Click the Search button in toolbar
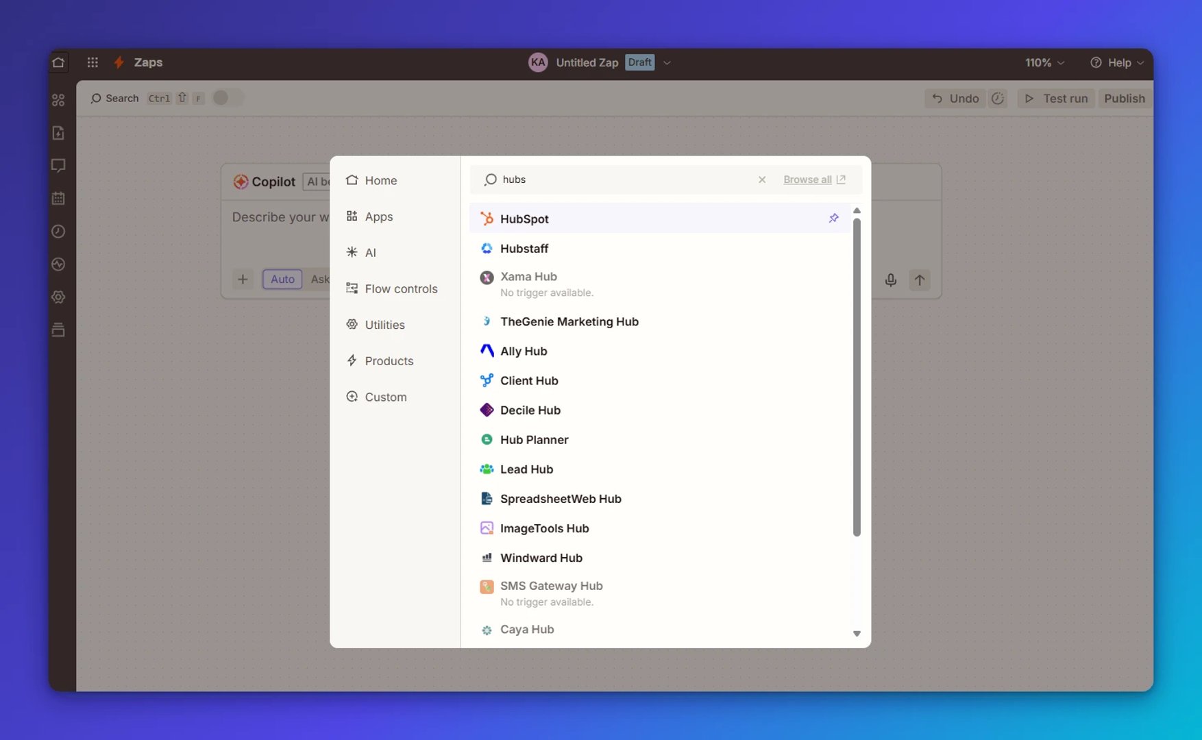The height and width of the screenshot is (740, 1202). click(114, 98)
